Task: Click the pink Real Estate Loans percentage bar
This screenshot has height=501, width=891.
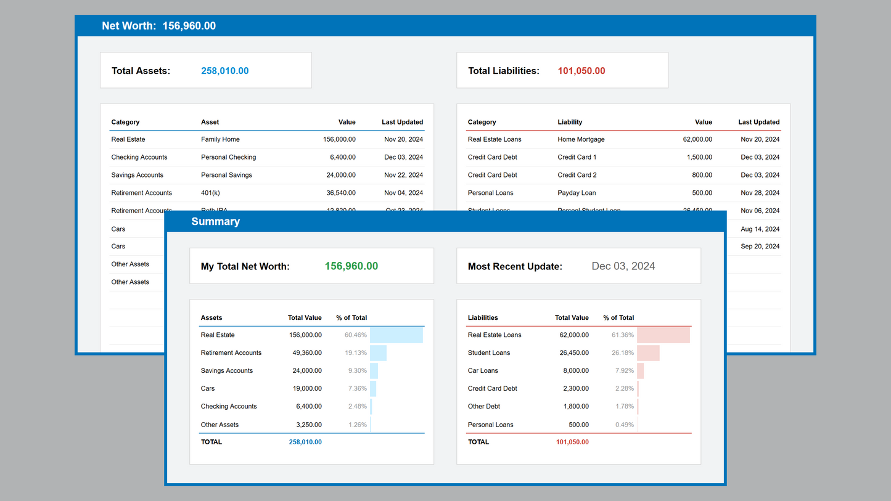Action: (663, 335)
